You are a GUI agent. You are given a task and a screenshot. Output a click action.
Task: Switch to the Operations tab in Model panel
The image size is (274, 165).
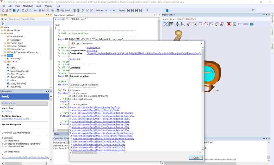pos(14,19)
